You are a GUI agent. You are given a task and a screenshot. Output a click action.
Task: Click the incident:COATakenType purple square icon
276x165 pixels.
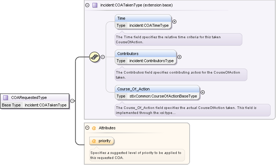point(95,5)
